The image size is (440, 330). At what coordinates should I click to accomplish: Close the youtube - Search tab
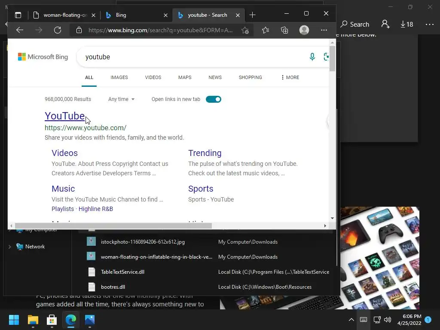pyautogui.click(x=238, y=15)
